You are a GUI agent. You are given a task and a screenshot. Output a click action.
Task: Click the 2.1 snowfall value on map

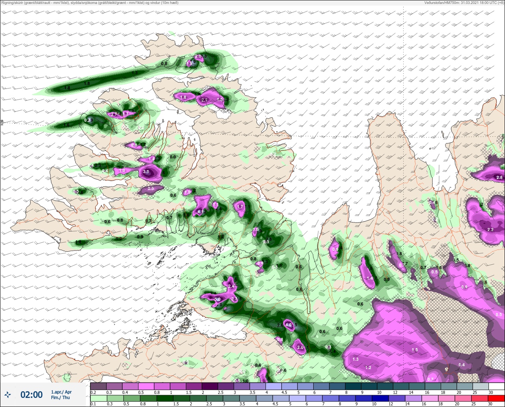[204, 100]
